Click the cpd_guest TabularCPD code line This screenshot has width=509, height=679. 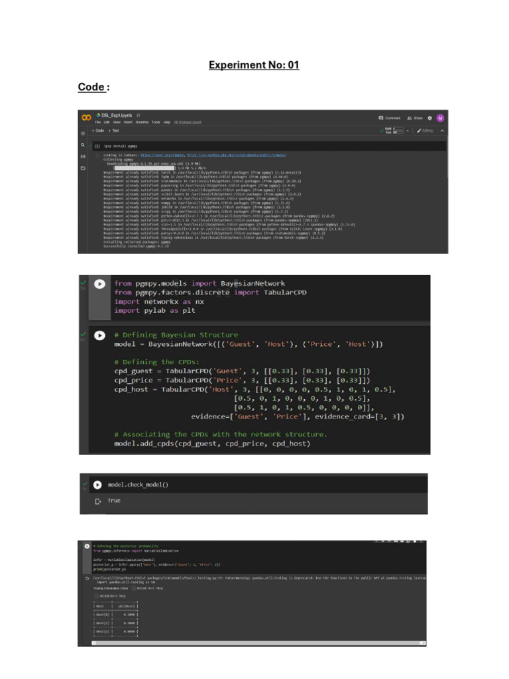coord(242,371)
